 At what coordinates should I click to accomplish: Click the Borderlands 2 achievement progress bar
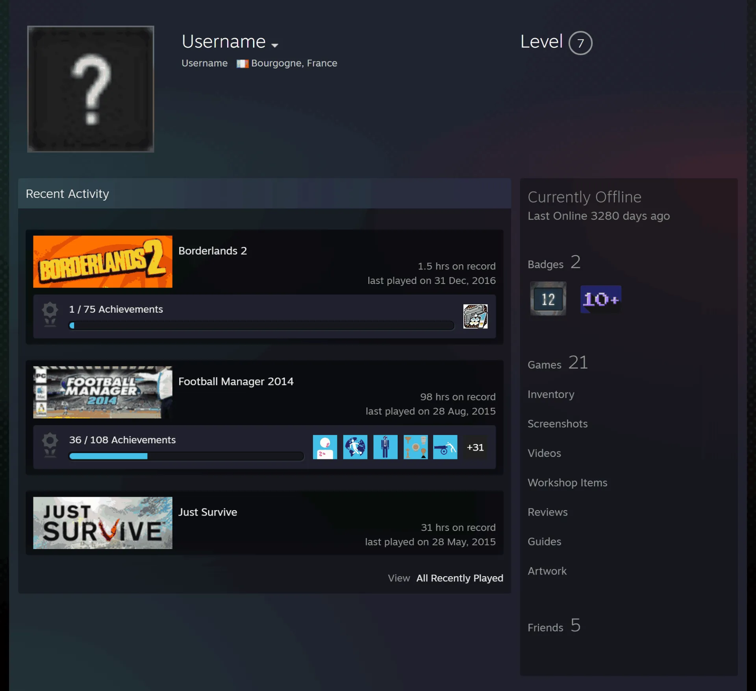point(261,325)
